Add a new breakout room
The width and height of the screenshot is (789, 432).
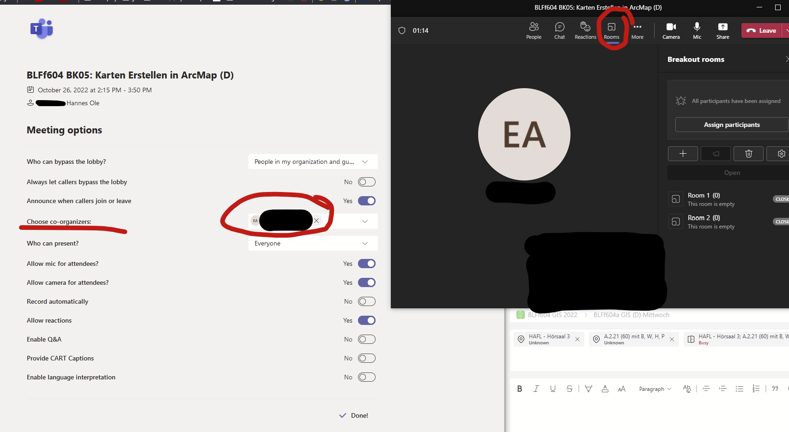[683, 154]
